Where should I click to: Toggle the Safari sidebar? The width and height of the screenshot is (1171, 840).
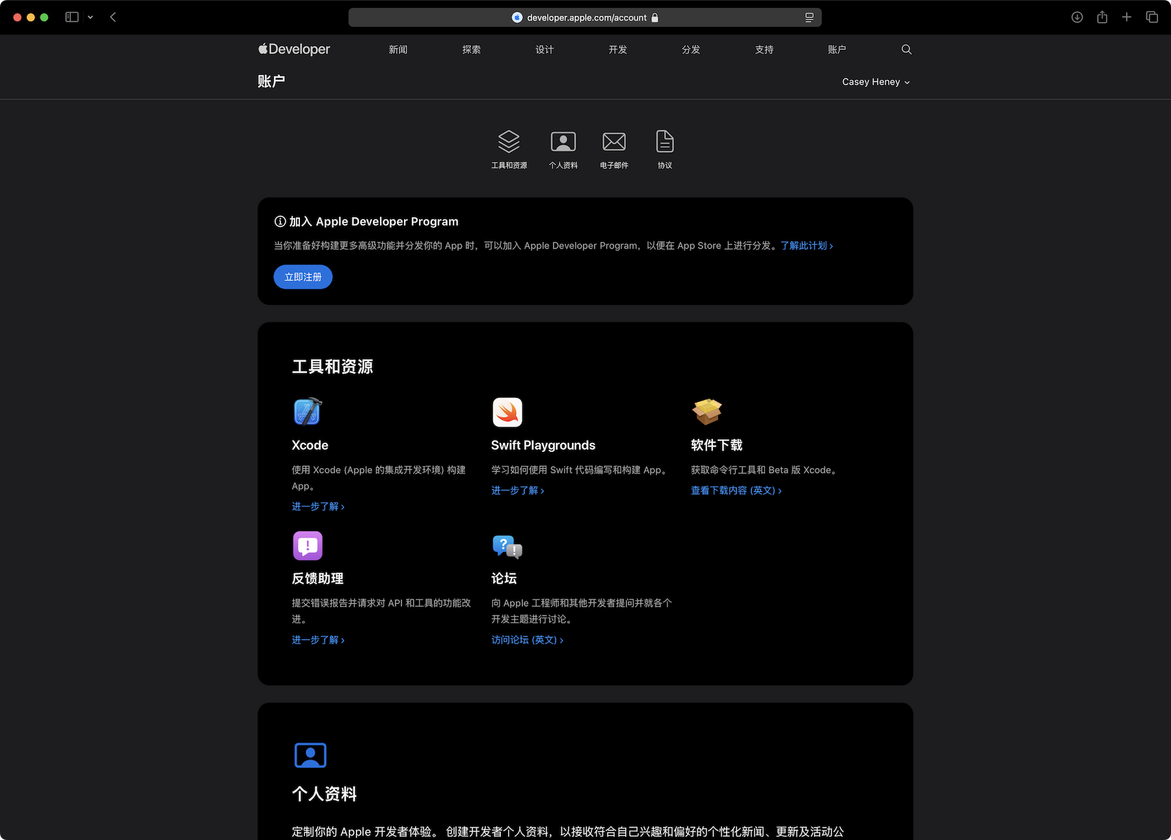[72, 18]
